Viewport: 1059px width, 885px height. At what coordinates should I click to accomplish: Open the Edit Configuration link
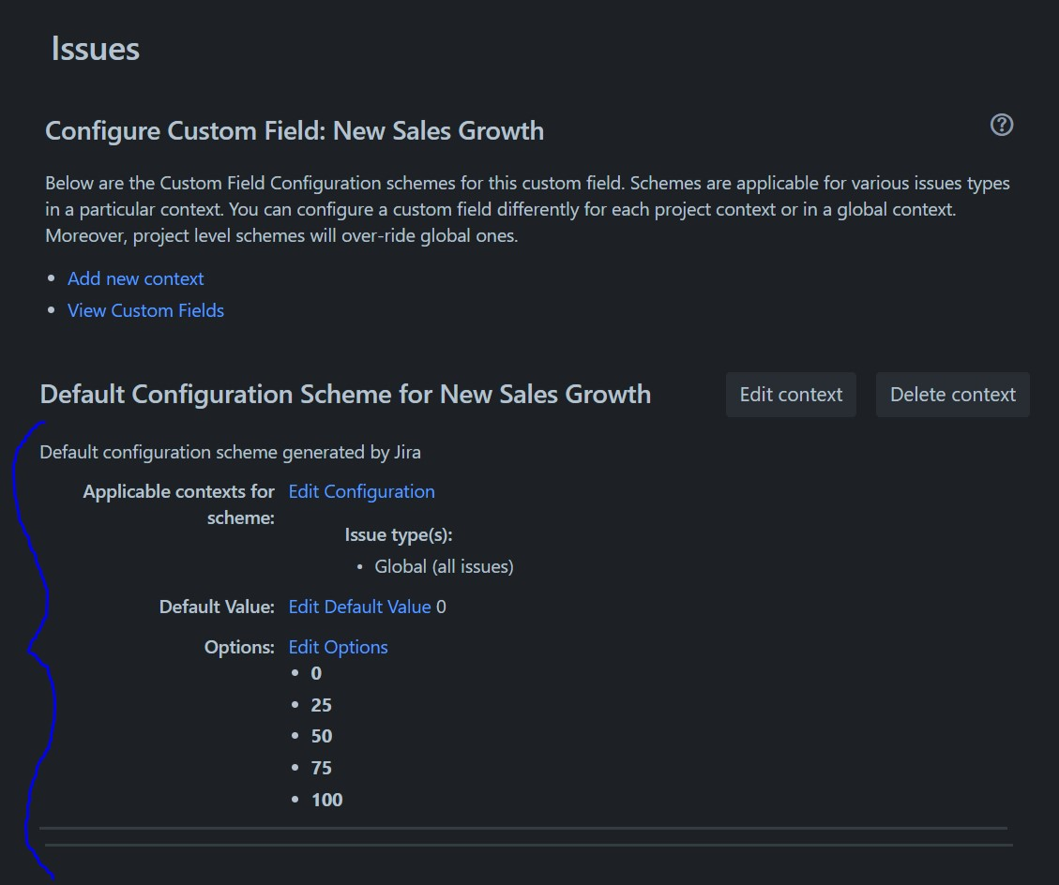pyautogui.click(x=361, y=491)
